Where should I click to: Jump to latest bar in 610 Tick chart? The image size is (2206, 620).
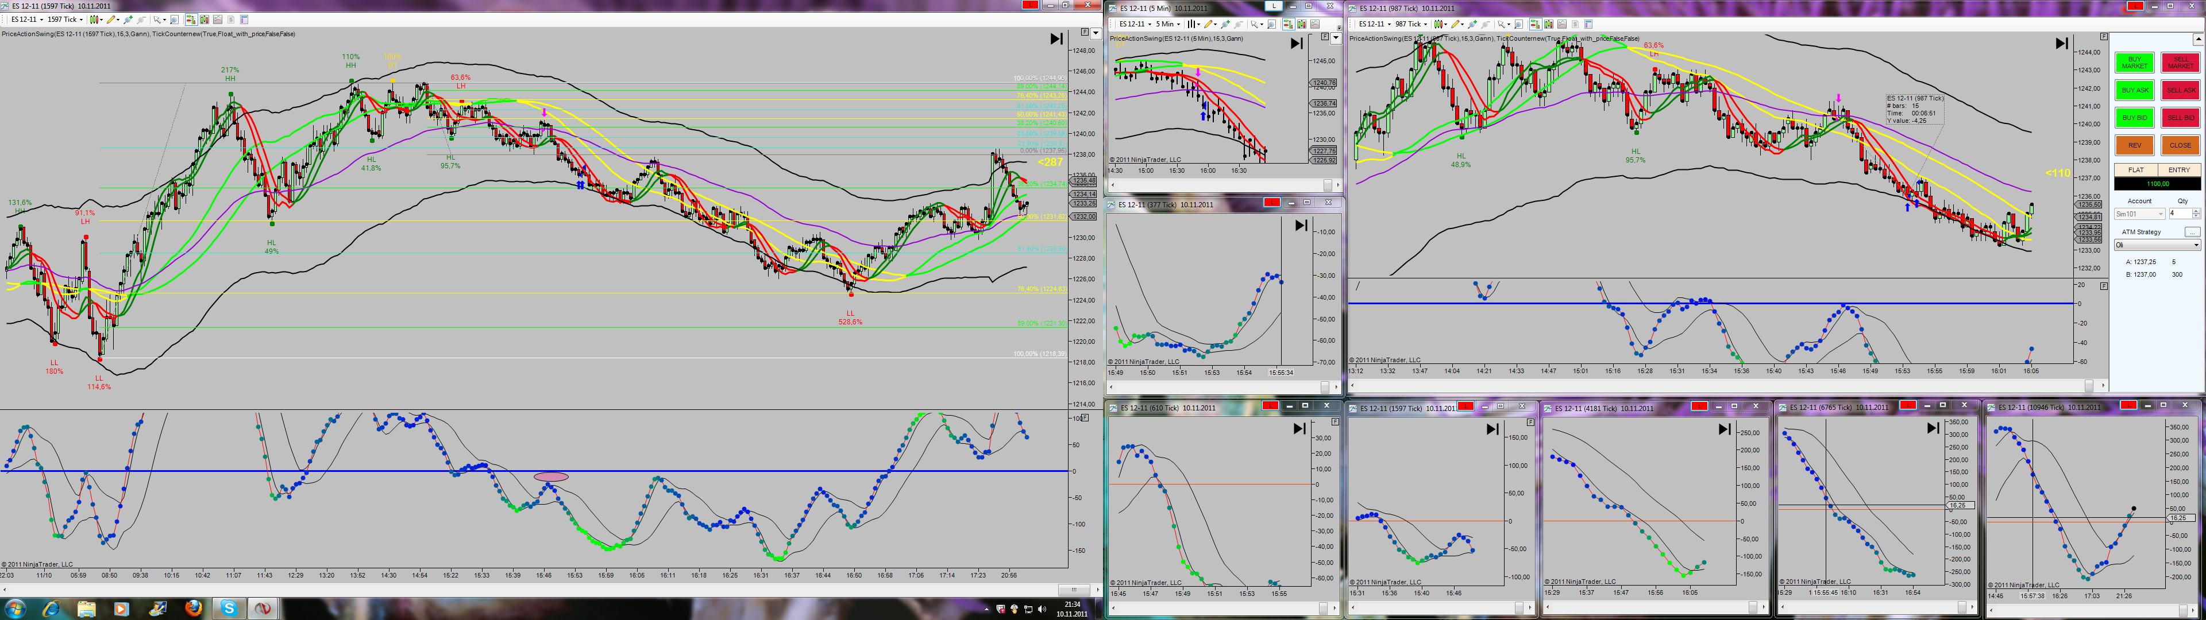1299,428
